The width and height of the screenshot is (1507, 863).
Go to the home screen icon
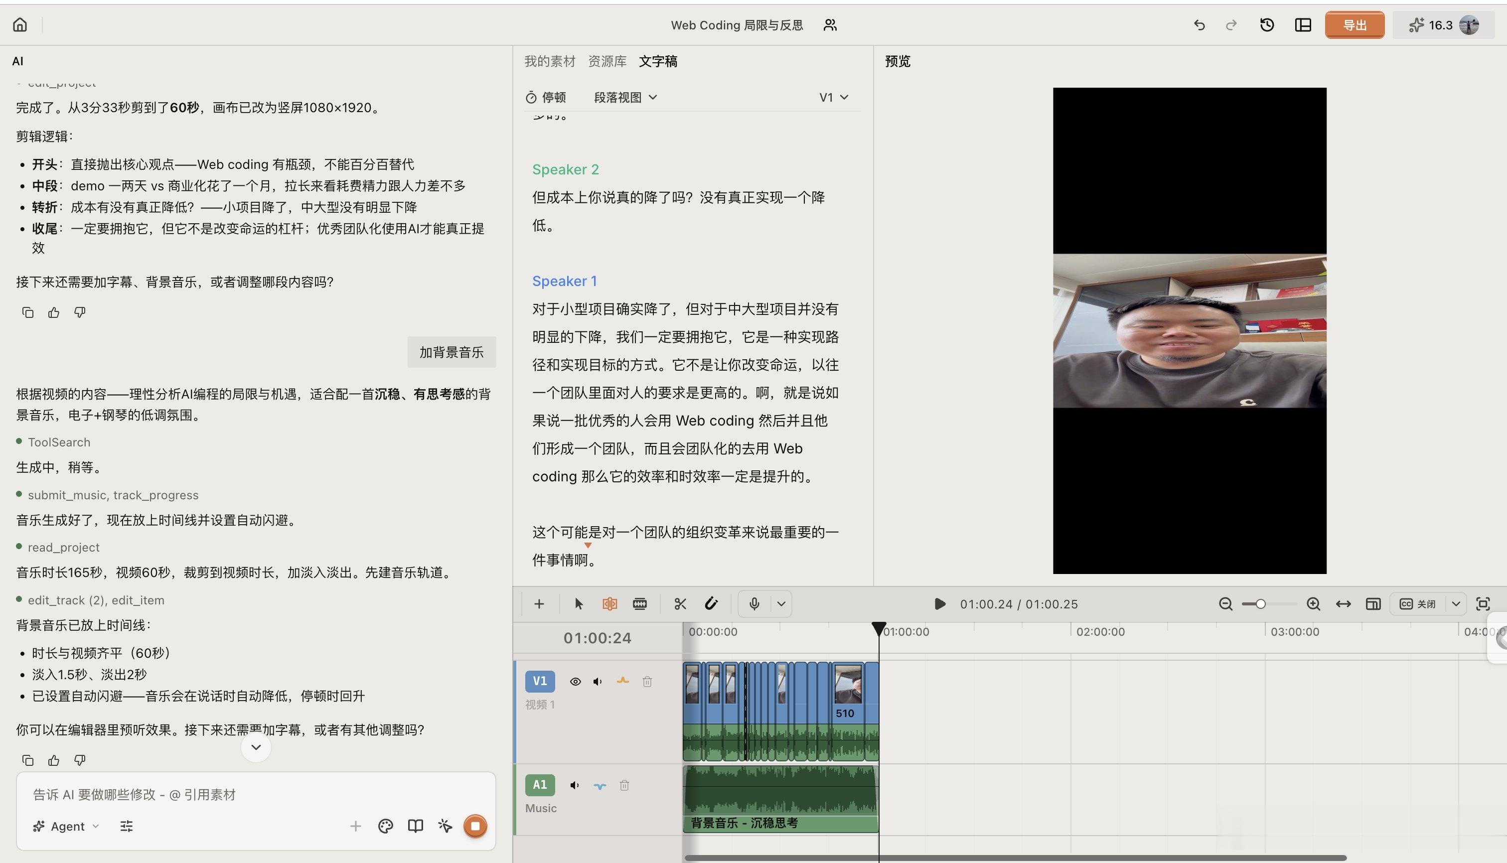pyautogui.click(x=19, y=24)
